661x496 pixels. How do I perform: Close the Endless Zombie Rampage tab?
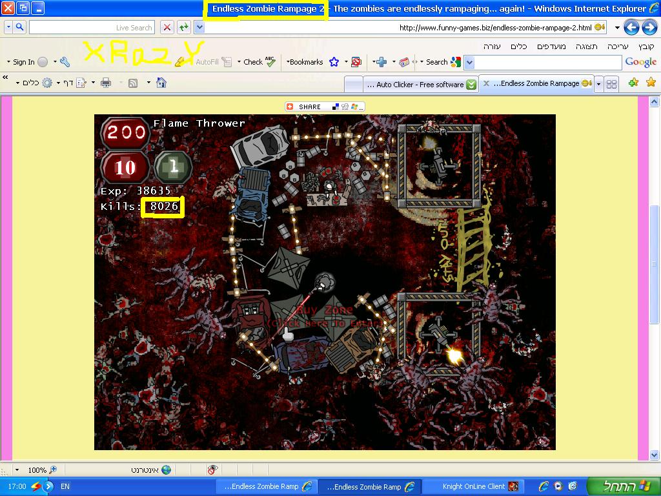coord(486,83)
